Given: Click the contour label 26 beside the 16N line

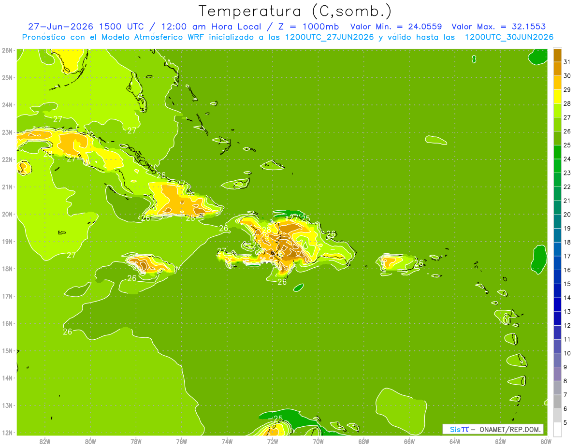Looking at the screenshot, I should click(68, 332).
